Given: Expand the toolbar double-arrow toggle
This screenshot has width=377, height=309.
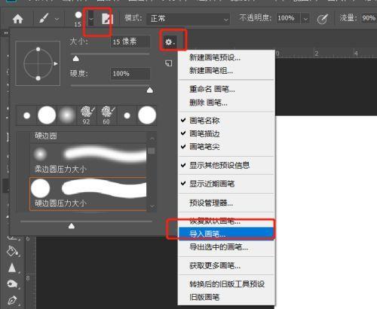Looking at the screenshot, I should click(6, 33).
